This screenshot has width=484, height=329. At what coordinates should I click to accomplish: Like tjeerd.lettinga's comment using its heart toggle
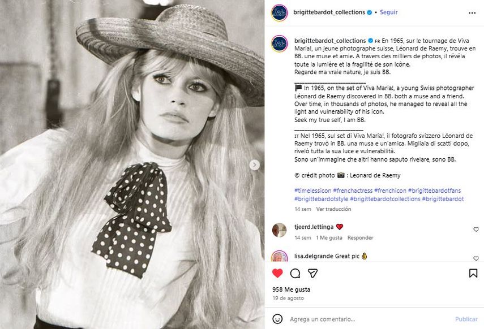coord(476,229)
